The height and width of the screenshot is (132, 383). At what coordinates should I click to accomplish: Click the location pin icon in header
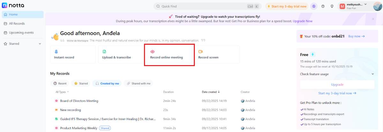pyautogui.click(x=332, y=6)
